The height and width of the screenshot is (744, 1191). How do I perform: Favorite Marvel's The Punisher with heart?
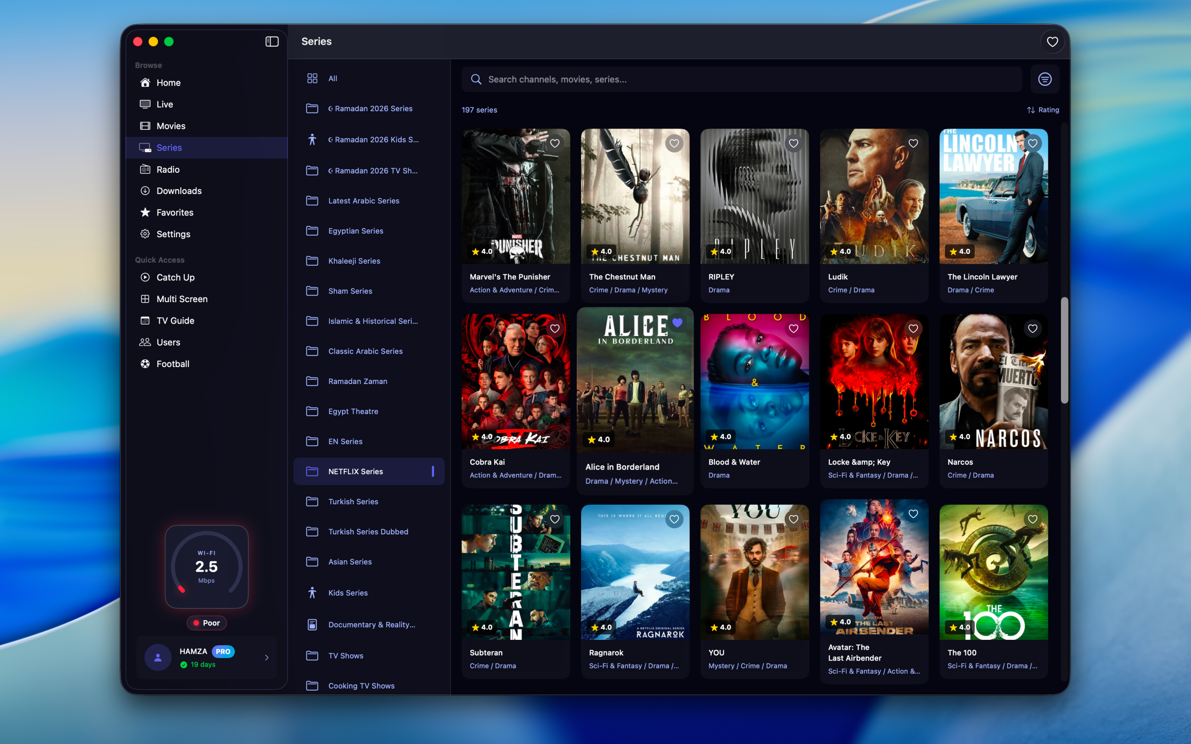tap(555, 143)
